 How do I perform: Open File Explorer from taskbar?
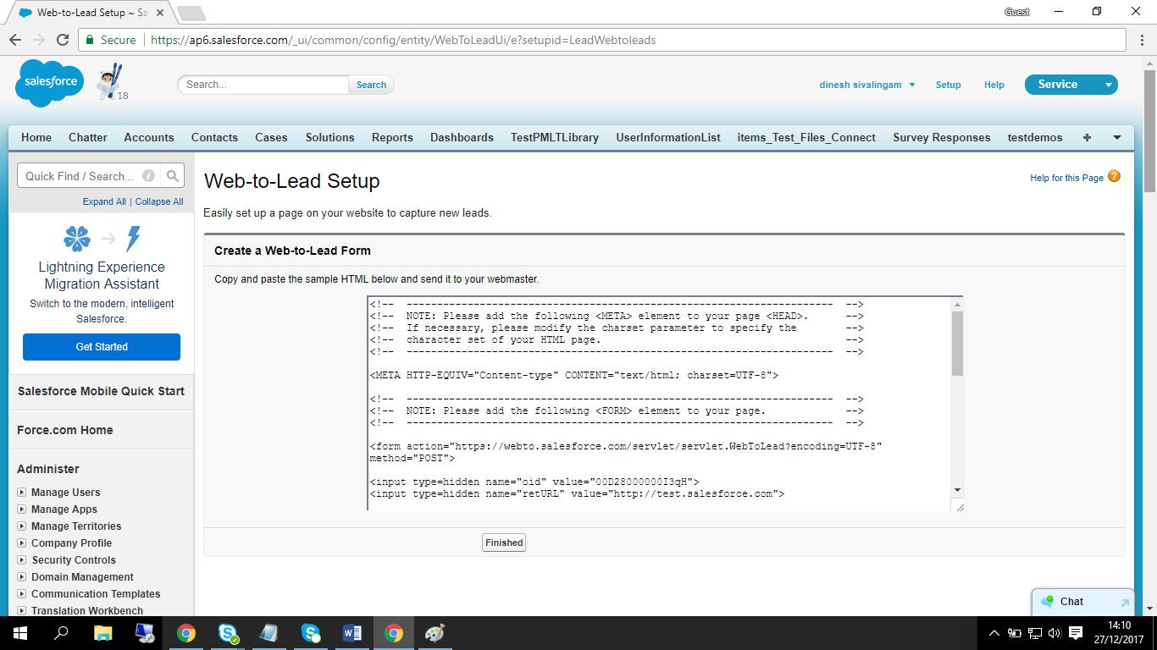[102, 633]
